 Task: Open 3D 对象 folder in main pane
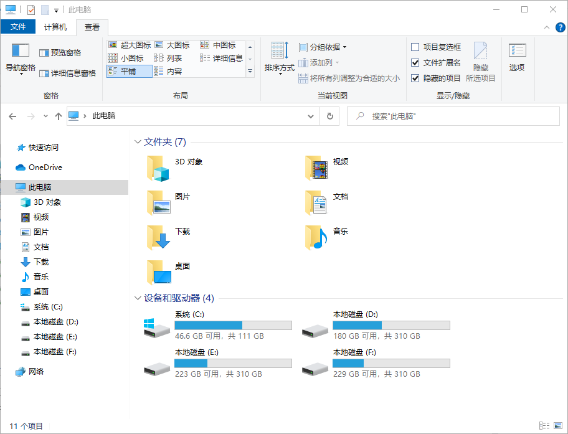tap(175, 168)
